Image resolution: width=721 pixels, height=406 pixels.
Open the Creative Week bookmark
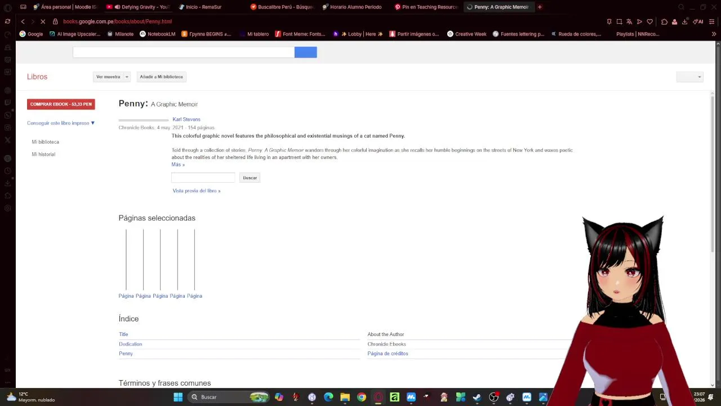[466, 34]
